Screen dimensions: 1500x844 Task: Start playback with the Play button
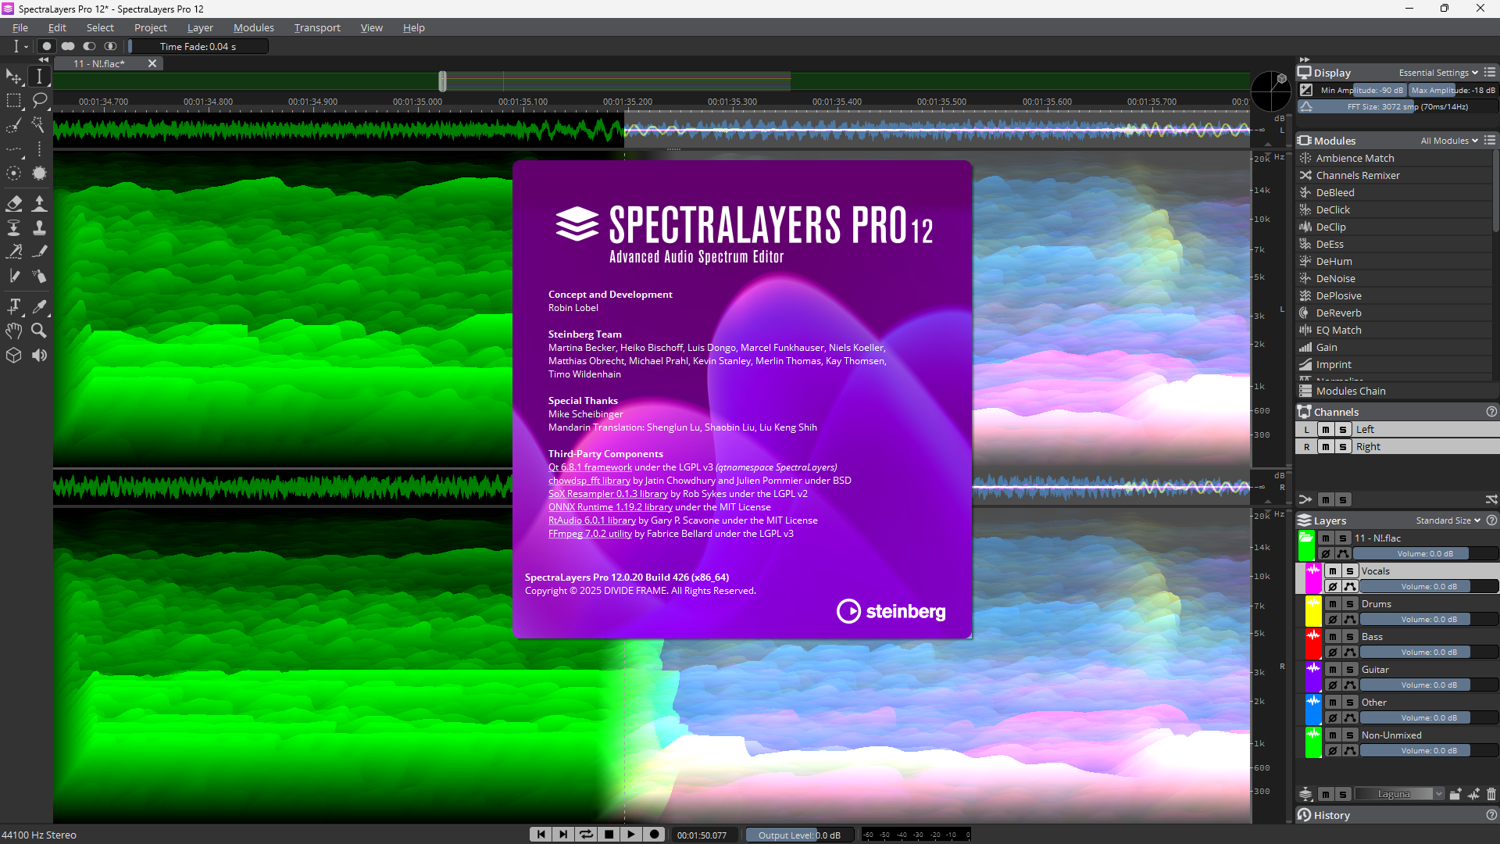(631, 835)
